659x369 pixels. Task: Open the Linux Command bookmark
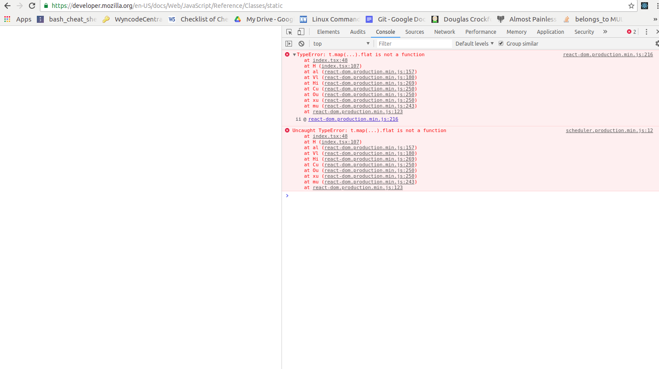(330, 19)
